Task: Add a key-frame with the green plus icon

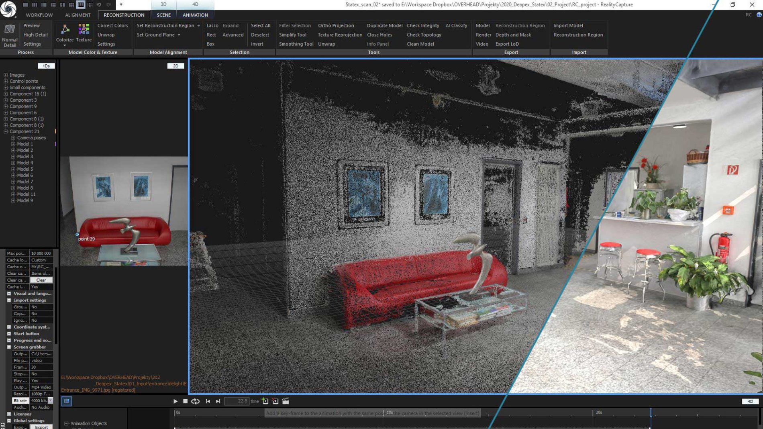Action: click(x=265, y=401)
